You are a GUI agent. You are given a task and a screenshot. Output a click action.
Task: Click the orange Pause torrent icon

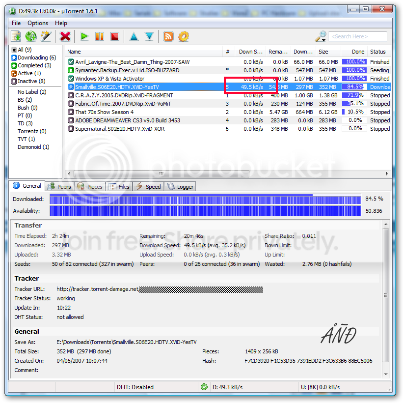pos(100,36)
